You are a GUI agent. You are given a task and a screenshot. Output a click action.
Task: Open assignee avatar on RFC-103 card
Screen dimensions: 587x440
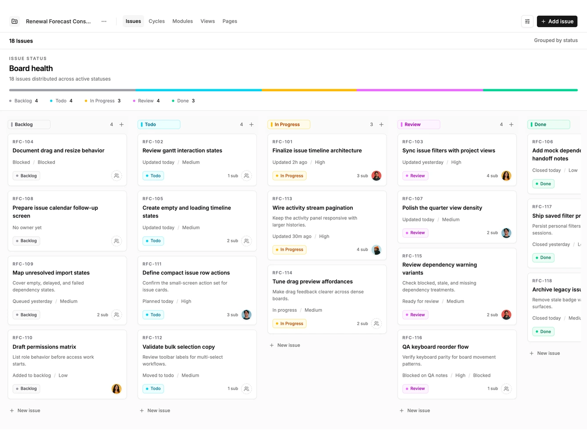point(506,176)
